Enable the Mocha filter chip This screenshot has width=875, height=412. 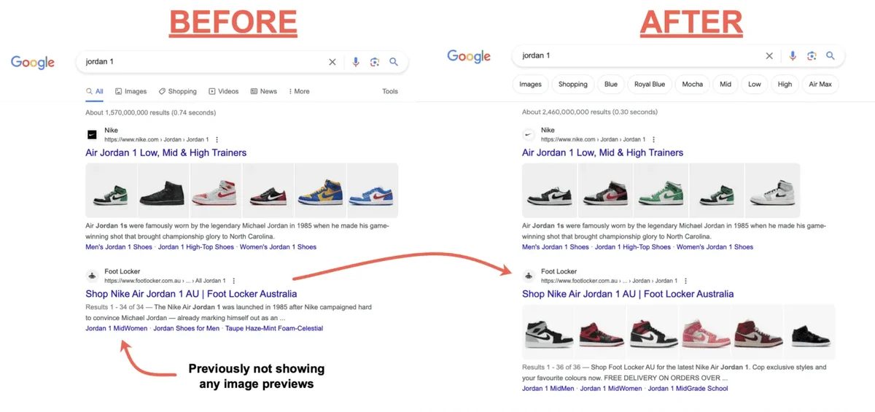[692, 85]
